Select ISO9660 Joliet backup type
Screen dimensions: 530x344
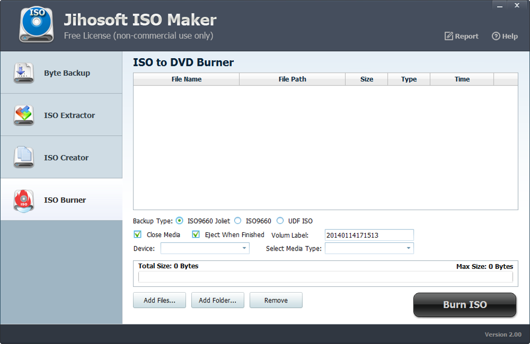[x=179, y=221]
